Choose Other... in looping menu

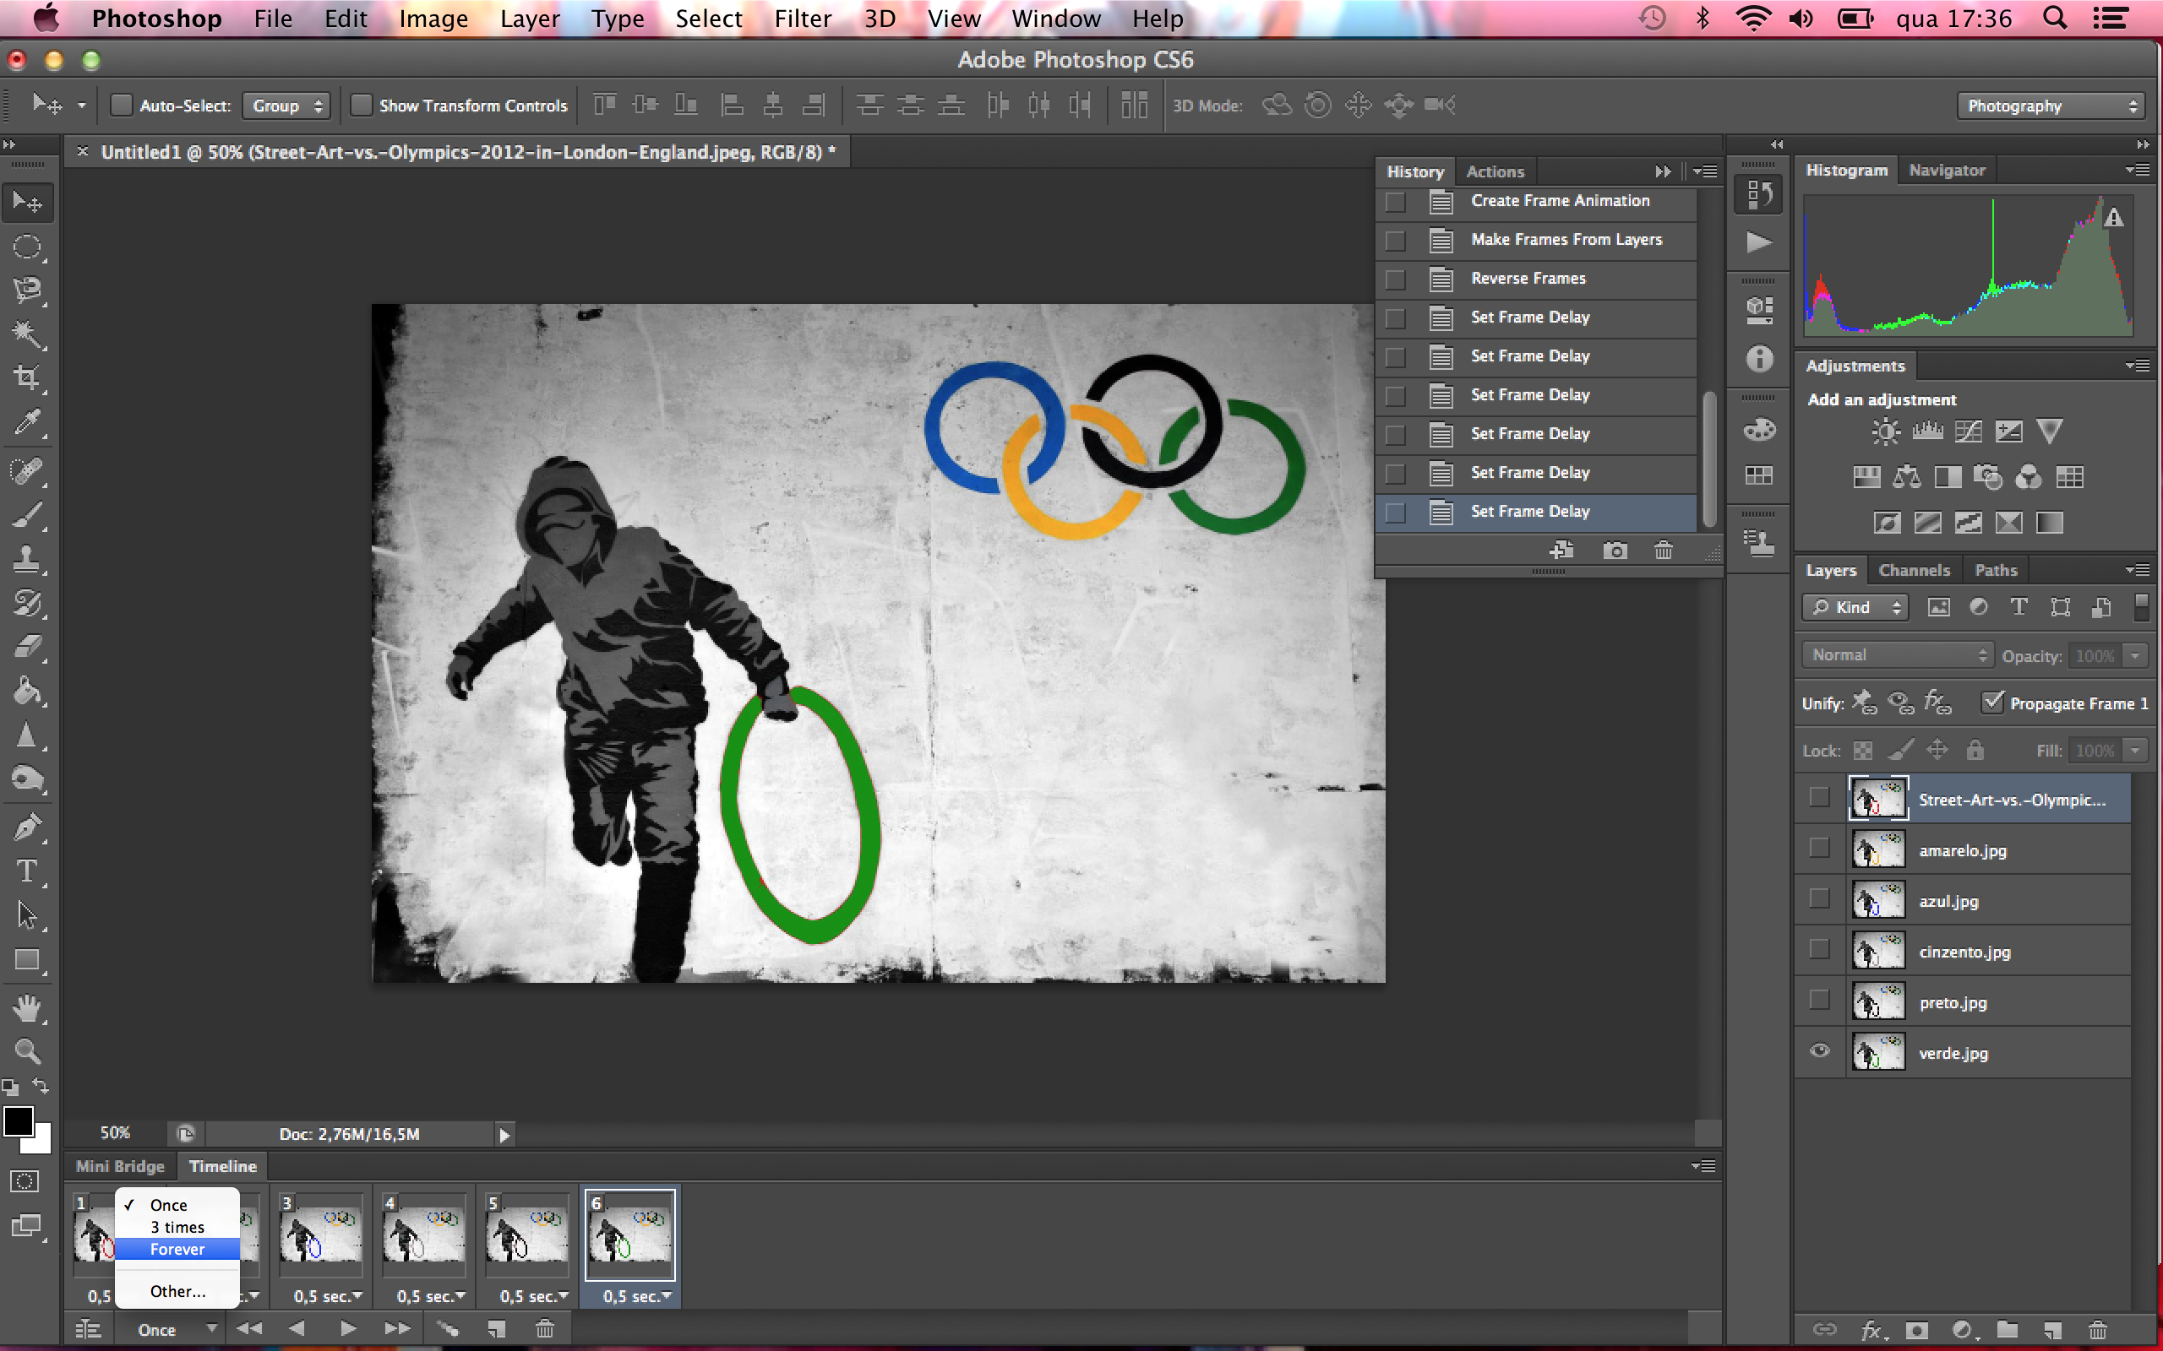click(x=177, y=1291)
